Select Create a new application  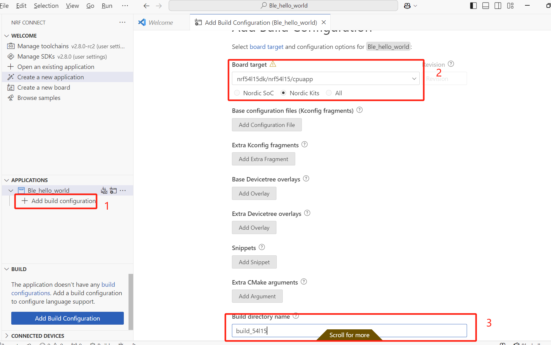pyautogui.click(x=50, y=77)
